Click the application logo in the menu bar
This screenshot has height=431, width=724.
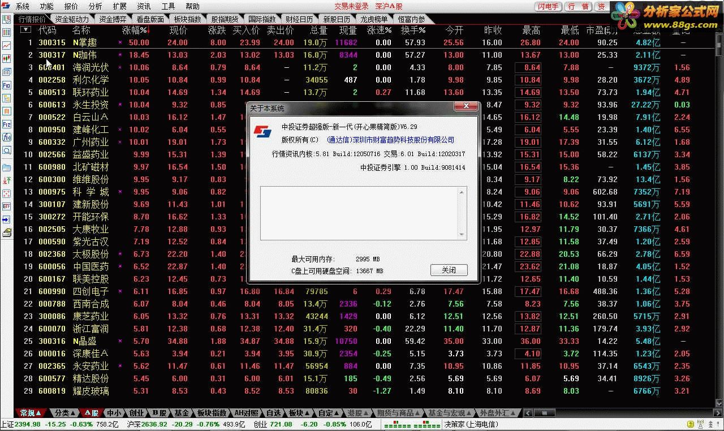tap(7, 6)
